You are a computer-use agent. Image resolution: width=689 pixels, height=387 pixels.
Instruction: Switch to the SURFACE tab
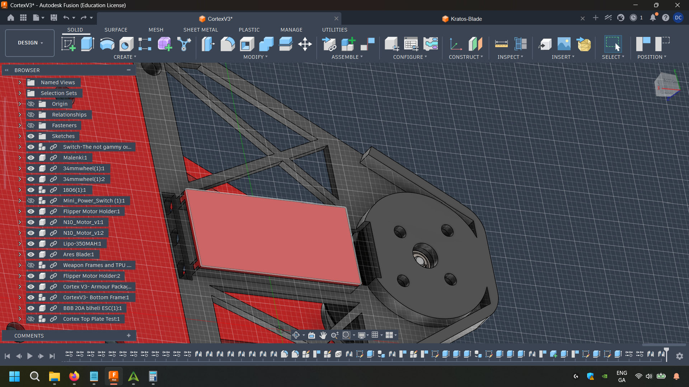[116, 30]
